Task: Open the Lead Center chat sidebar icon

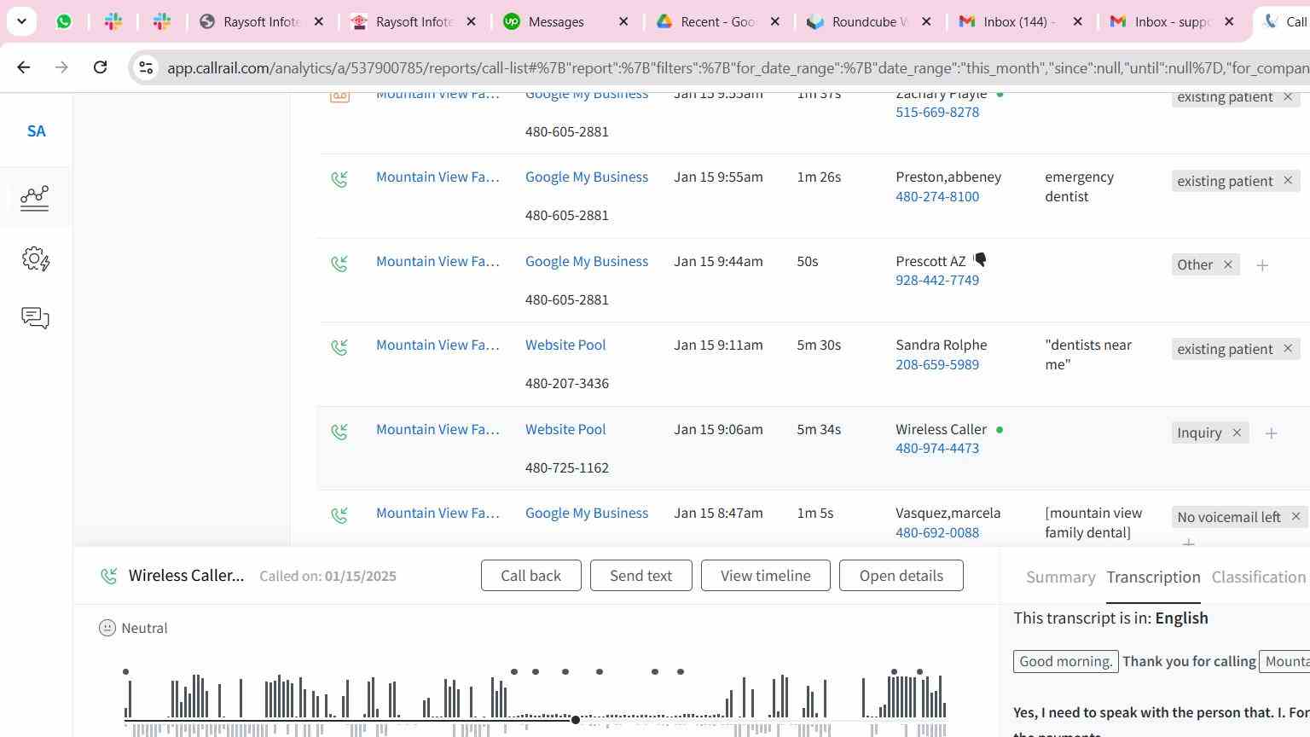Action: coord(35,318)
